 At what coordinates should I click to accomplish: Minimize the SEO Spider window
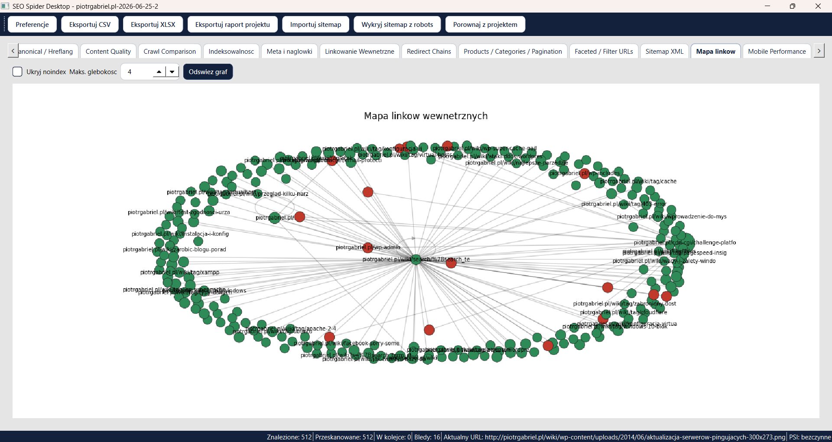coord(768,6)
